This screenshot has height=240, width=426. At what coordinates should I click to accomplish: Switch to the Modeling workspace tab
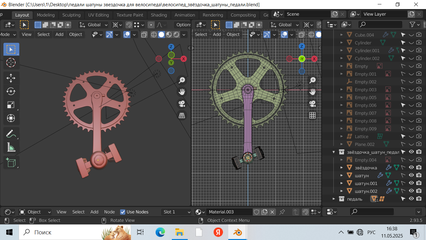(x=46, y=15)
